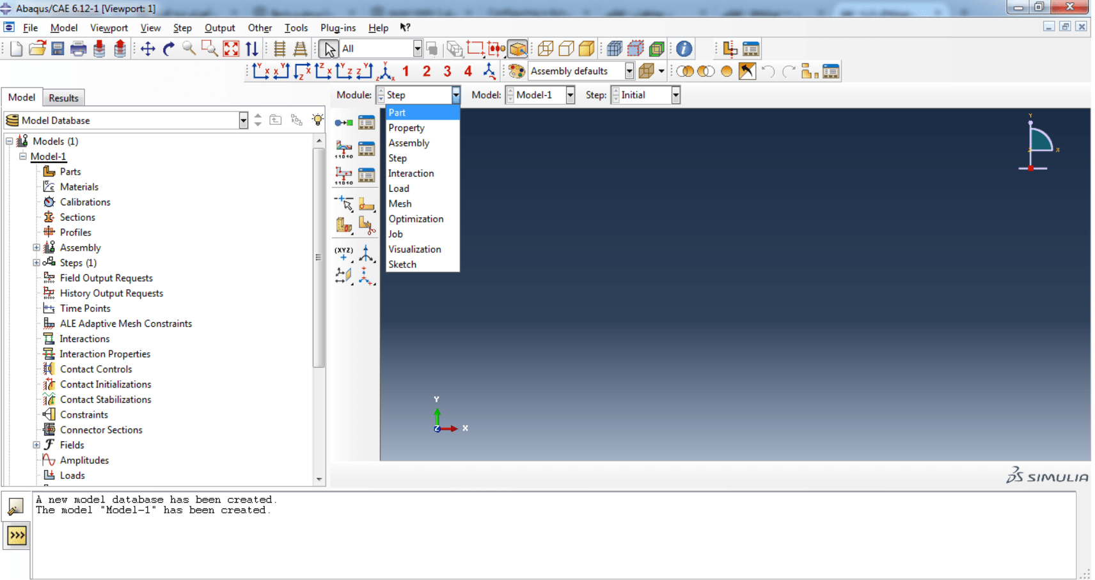The width and height of the screenshot is (1095, 580).
Task: Click the Cycle Views arrows icon
Action: click(252, 49)
